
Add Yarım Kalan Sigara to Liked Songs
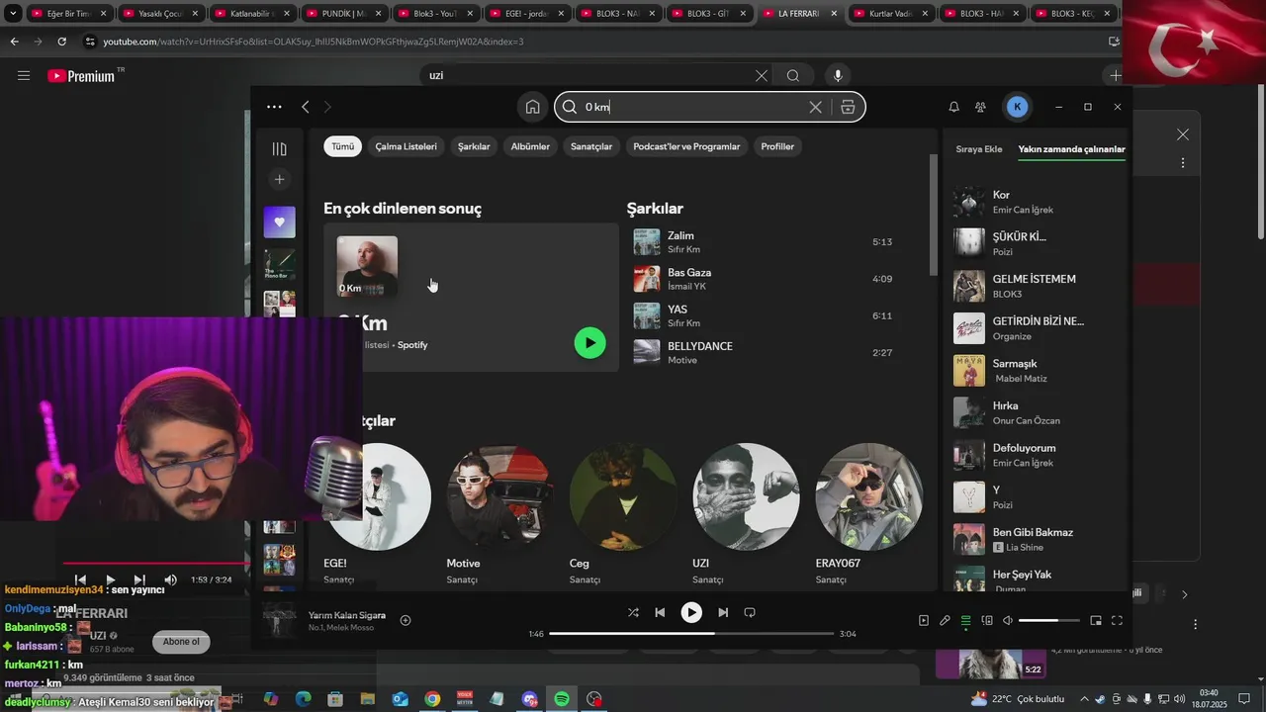pyautogui.click(x=406, y=620)
